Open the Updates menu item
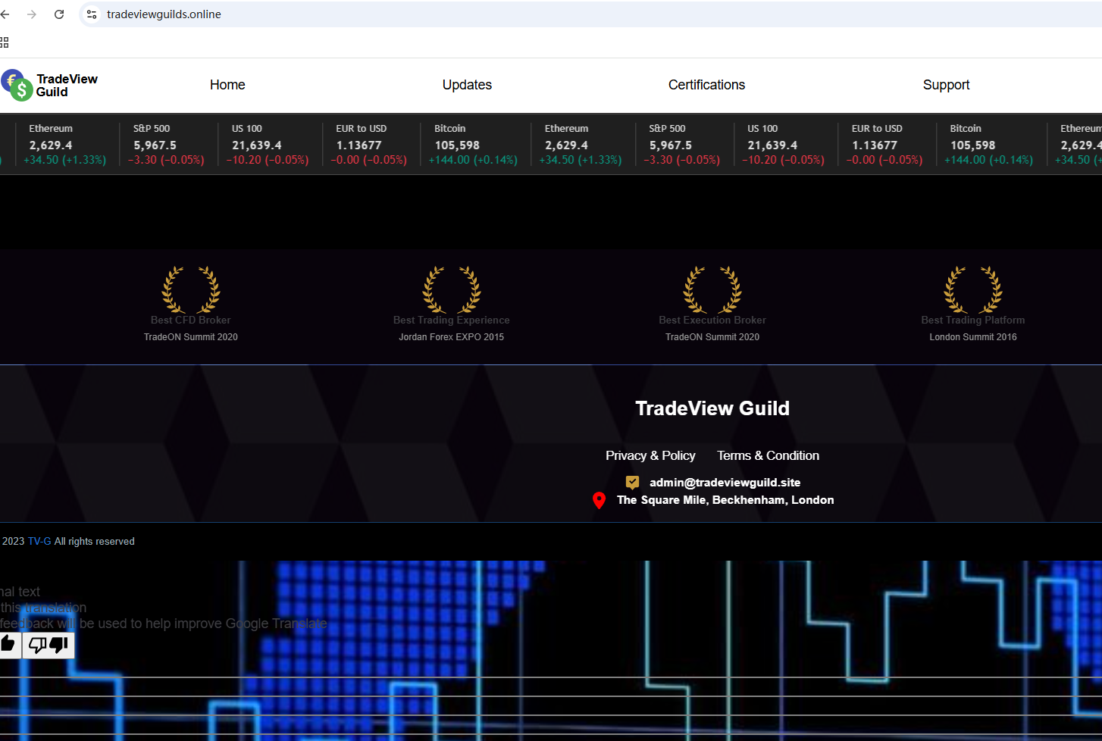This screenshot has height=741, width=1102. click(467, 85)
